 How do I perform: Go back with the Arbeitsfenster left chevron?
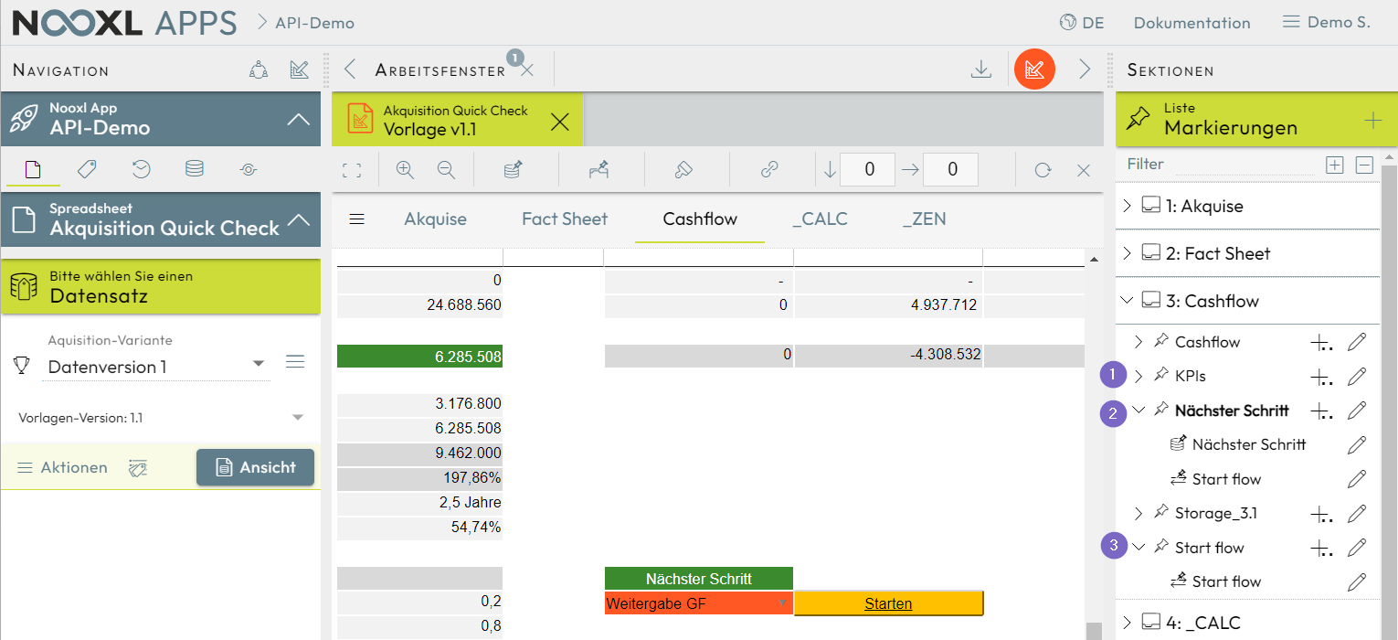[x=350, y=69]
